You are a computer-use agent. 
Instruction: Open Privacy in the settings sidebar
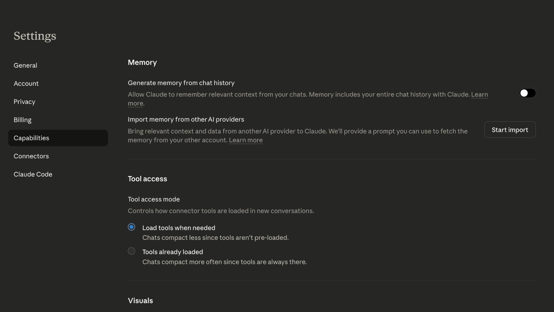24,102
